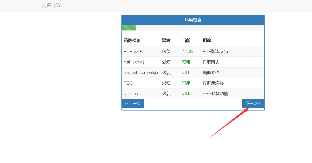Select the file_get_contents() cell
This screenshot has width=312, height=163.
point(141,73)
